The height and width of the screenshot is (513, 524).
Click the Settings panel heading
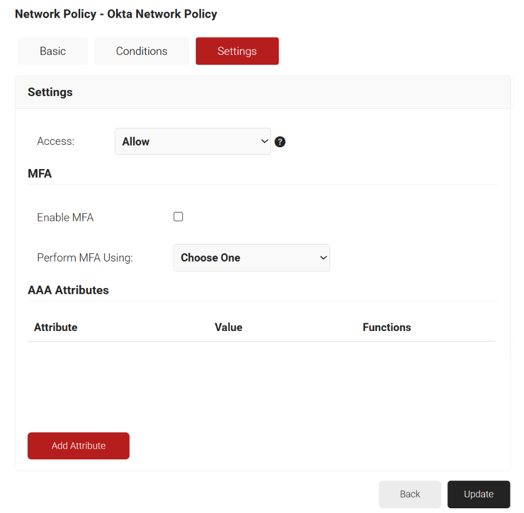point(50,92)
